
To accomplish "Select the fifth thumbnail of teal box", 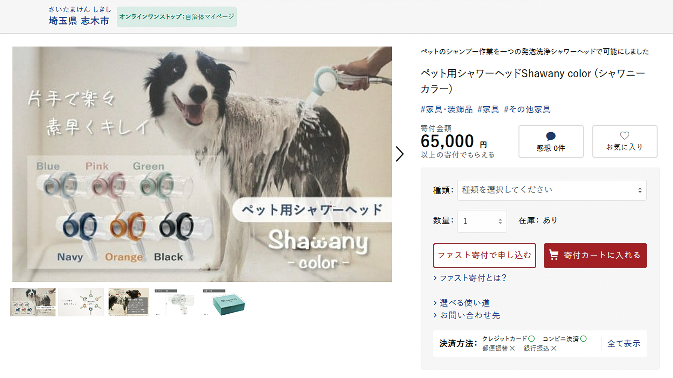I will (224, 302).
